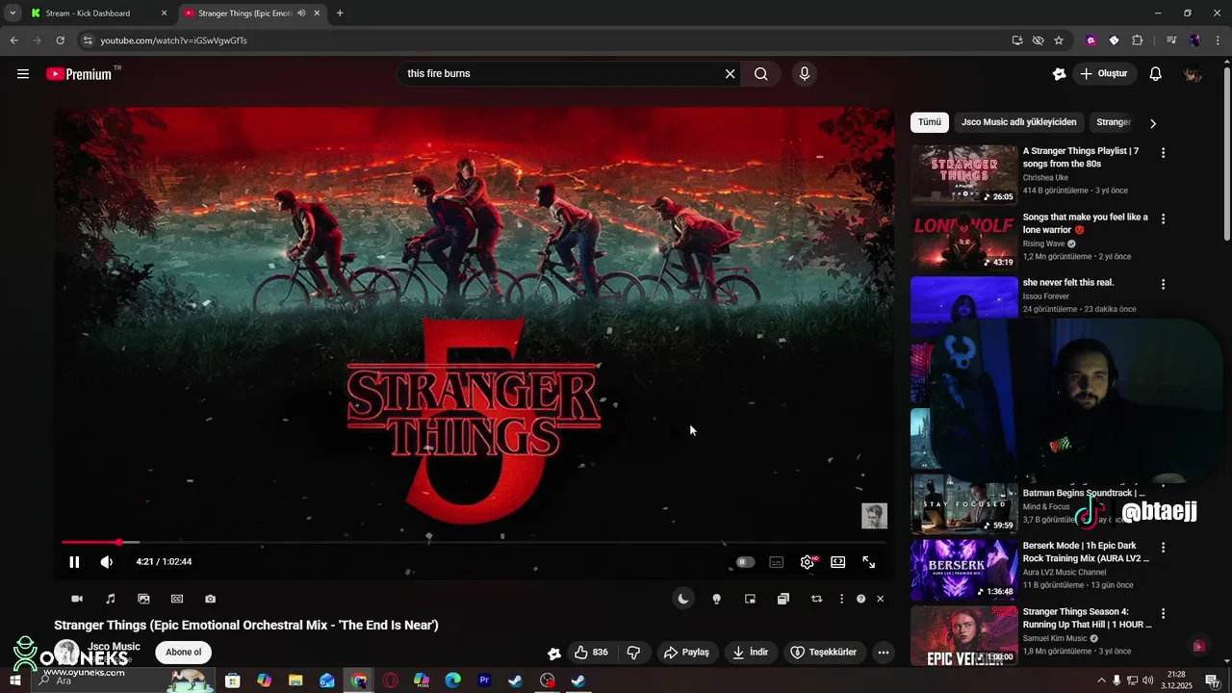This screenshot has height=693, width=1232.
Task: Open more actions below the video
Action: 884,653
